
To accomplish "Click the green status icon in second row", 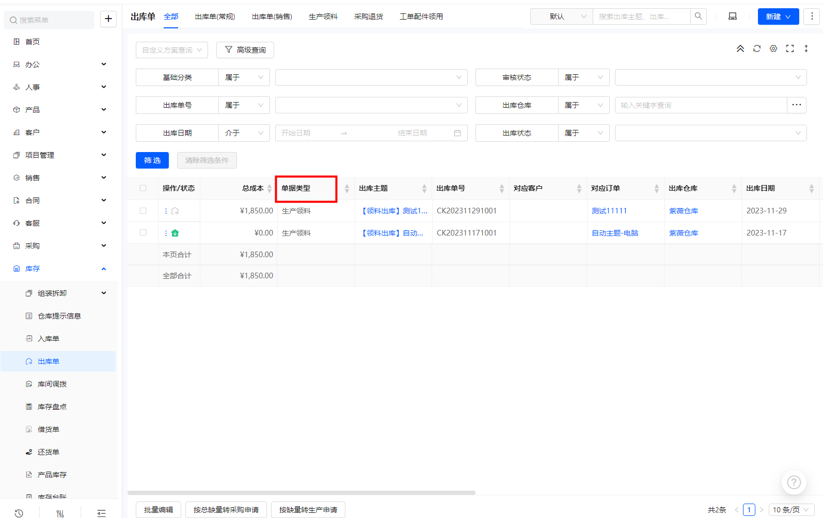I will point(175,233).
